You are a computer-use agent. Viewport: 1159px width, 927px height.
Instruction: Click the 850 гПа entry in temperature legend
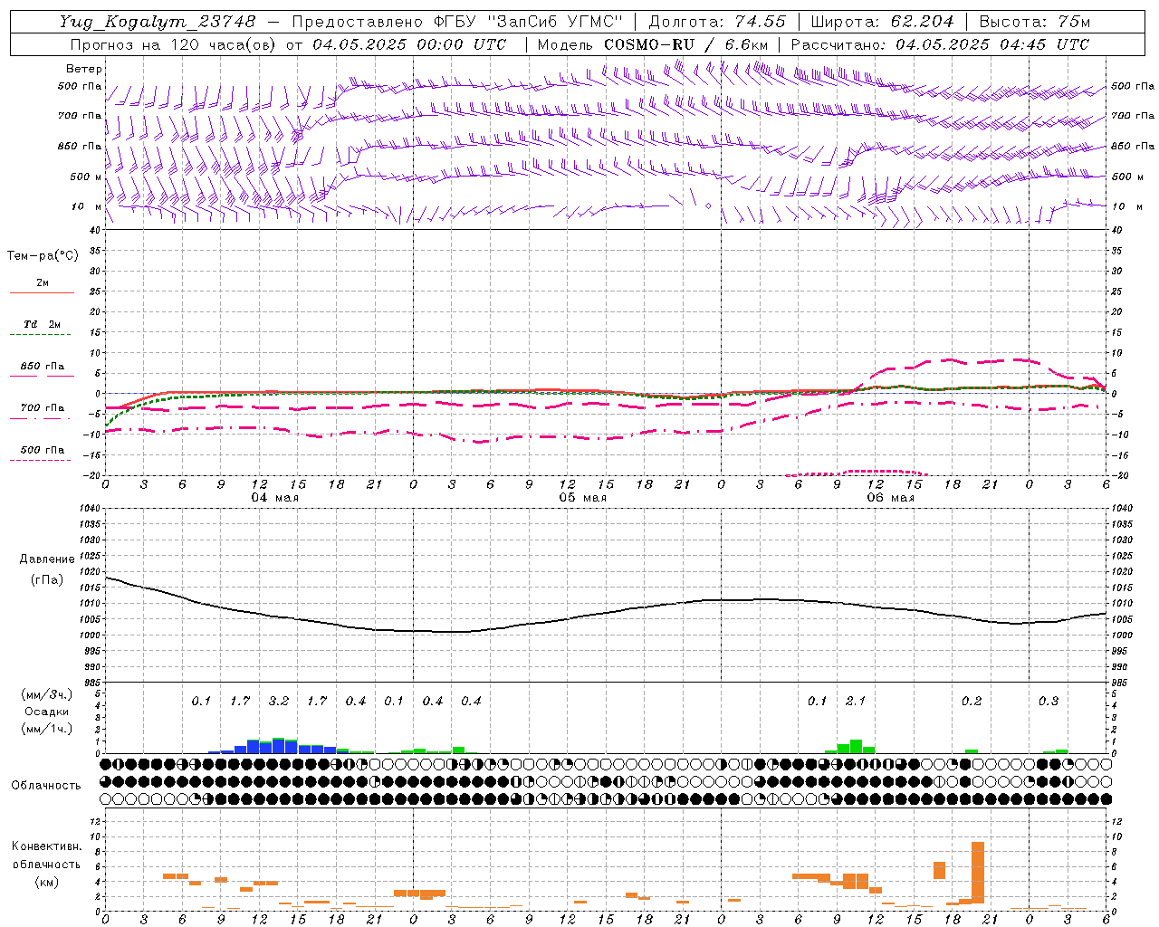[x=43, y=367]
